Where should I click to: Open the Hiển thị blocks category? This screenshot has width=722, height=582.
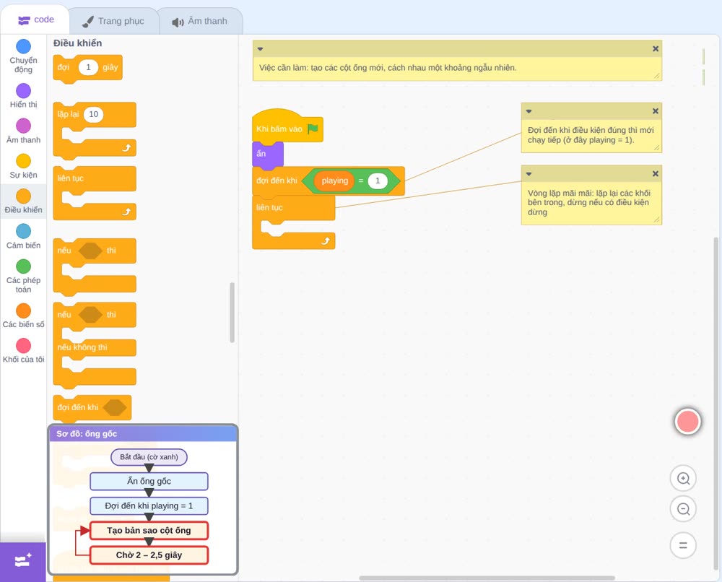23,96
